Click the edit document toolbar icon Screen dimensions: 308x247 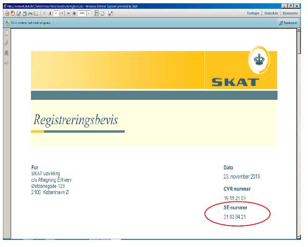(19, 13)
